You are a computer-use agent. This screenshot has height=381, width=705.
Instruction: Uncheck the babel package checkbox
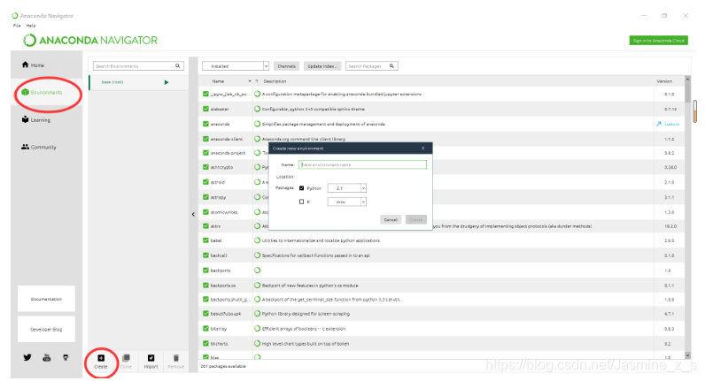click(x=205, y=240)
